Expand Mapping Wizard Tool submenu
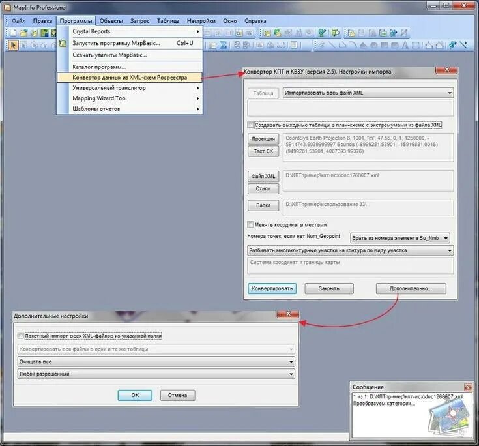The width and height of the screenshot is (479, 446). pyautogui.click(x=130, y=98)
